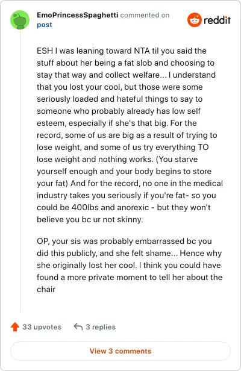Image resolution: width=241 pixels, height=371 pixels.
Task: Click the curved reply arrow icon
Action: [78, 327]
